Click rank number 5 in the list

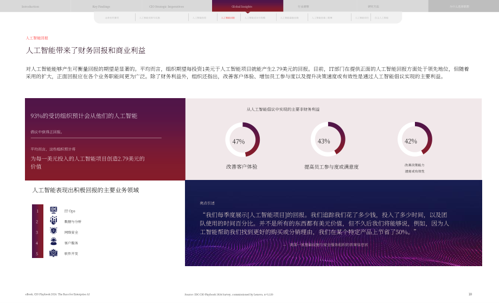[37, 254]
